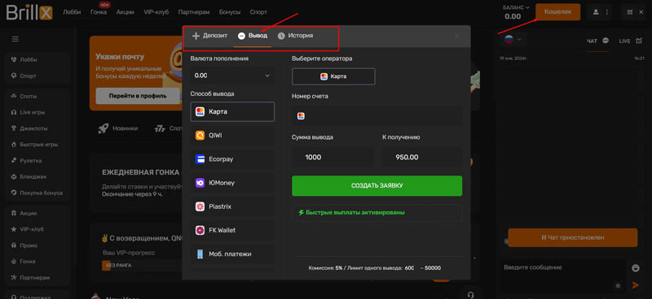Image resolution: width=652 pixels, height=299 pixels.
Task: Open the three-dot menu beside the profile icon
Action: pyautogui.click(x=606, y=12)
